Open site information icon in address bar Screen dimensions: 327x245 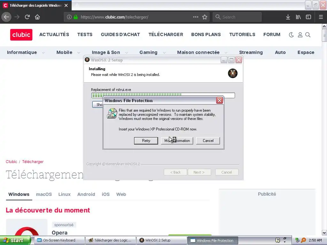[x=69, y=17]
